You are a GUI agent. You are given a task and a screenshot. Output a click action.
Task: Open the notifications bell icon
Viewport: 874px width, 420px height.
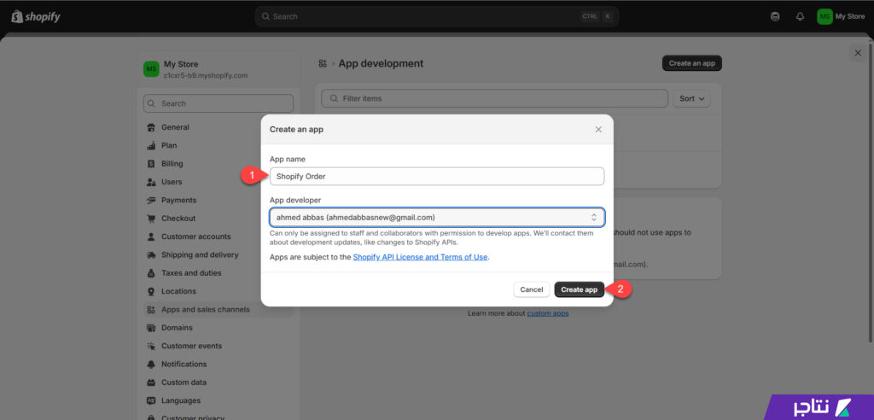(800, 17)
